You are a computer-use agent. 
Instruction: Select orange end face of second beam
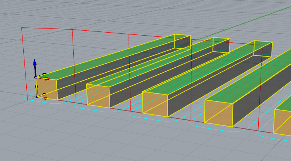(x=98, y=96)
